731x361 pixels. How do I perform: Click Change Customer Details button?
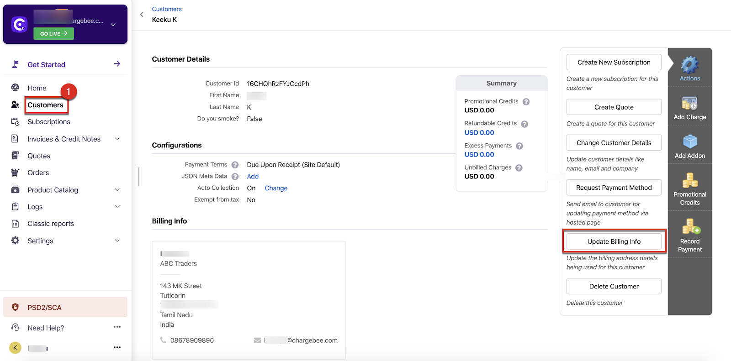coord(614,143)
